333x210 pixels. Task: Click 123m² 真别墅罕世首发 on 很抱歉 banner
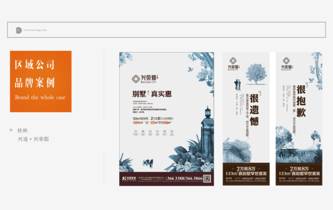[299, 173]
